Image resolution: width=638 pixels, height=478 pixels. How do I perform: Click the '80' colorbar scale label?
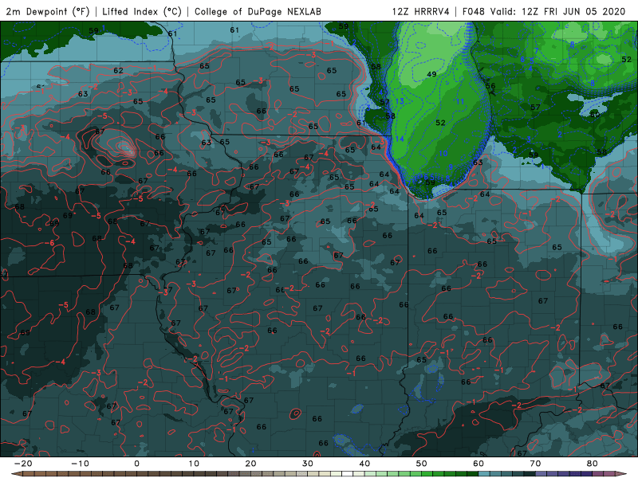pyautogui.click(x=593, y=464)
